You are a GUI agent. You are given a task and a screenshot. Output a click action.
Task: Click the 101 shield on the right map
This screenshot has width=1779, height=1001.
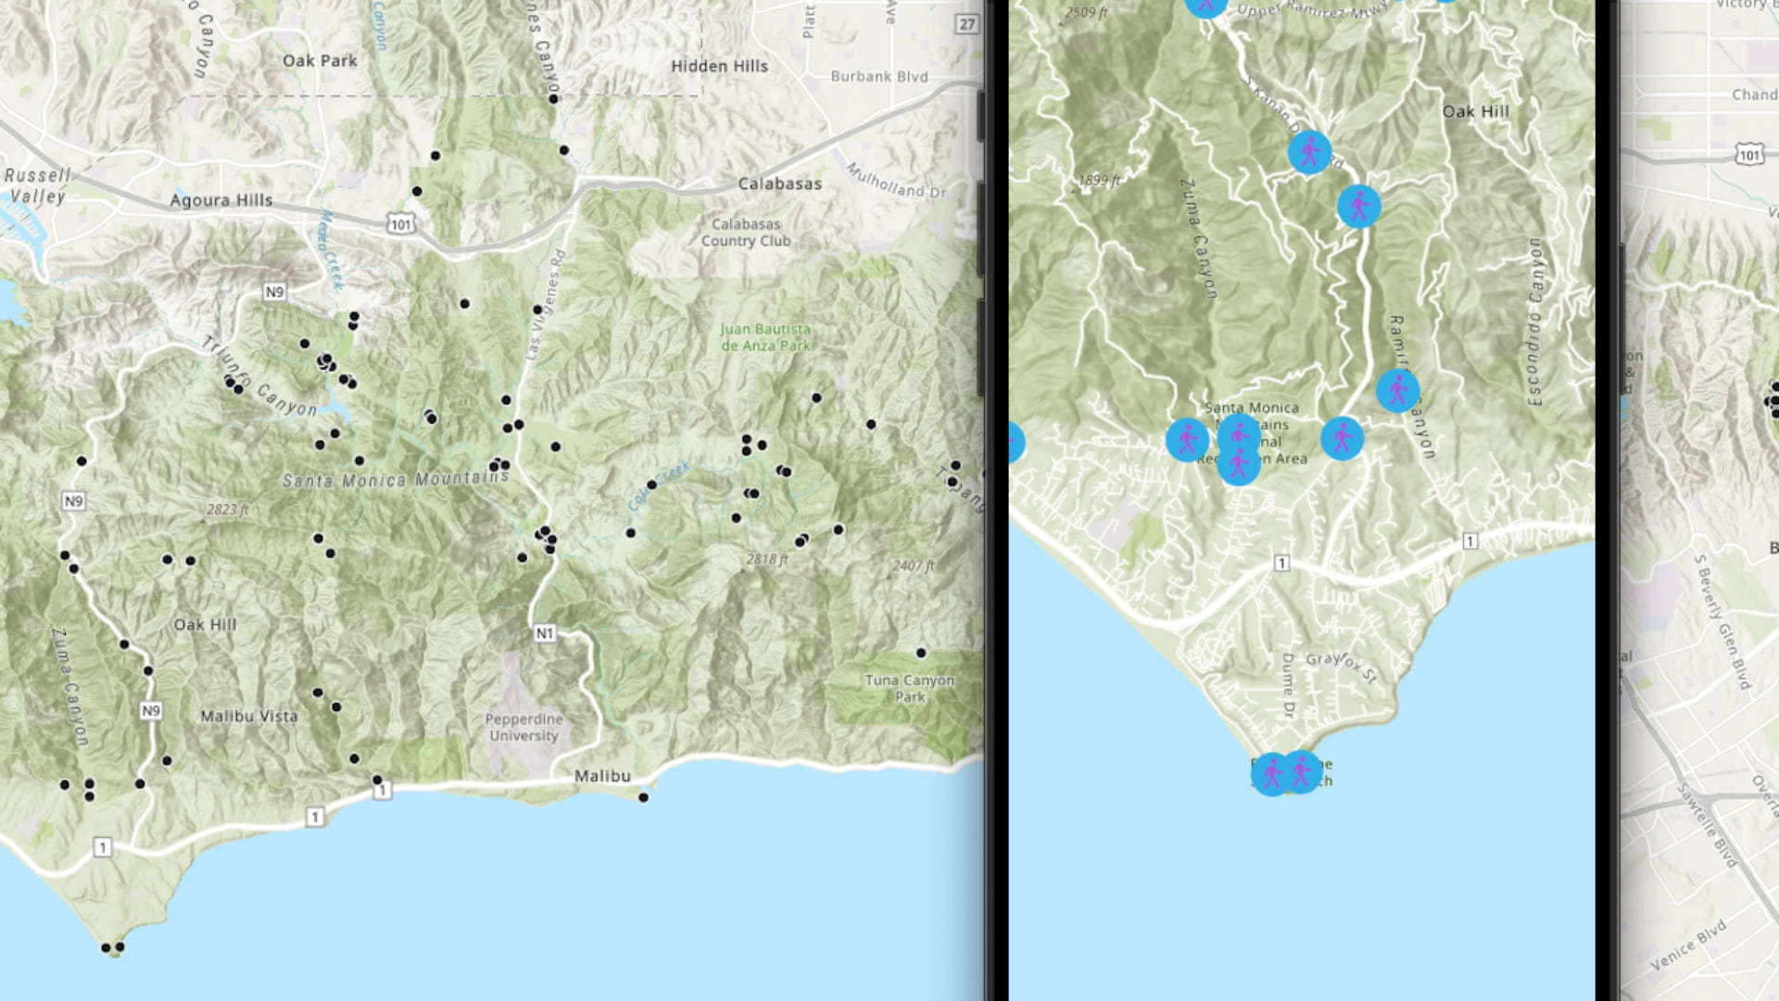1749,155
